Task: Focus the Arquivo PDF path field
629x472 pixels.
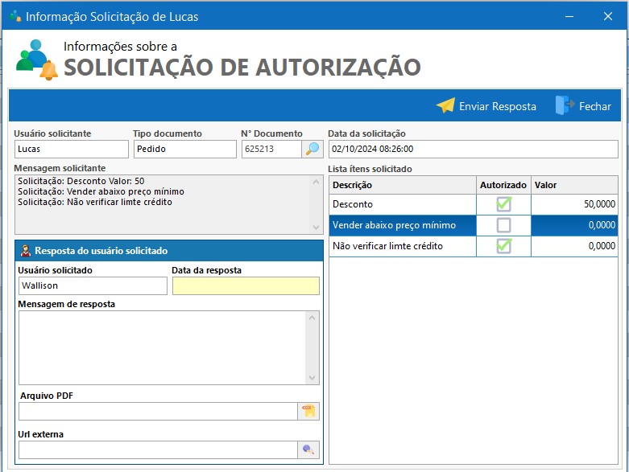Action: [x=158, y=411]
